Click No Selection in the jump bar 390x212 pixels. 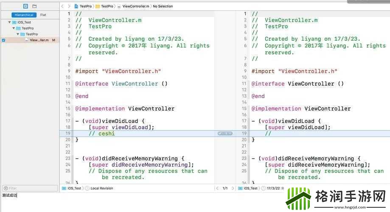click(163, 6)
